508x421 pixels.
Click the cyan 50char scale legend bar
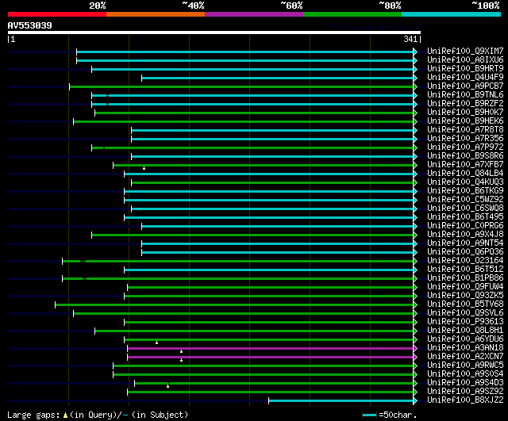pos(369,415)
